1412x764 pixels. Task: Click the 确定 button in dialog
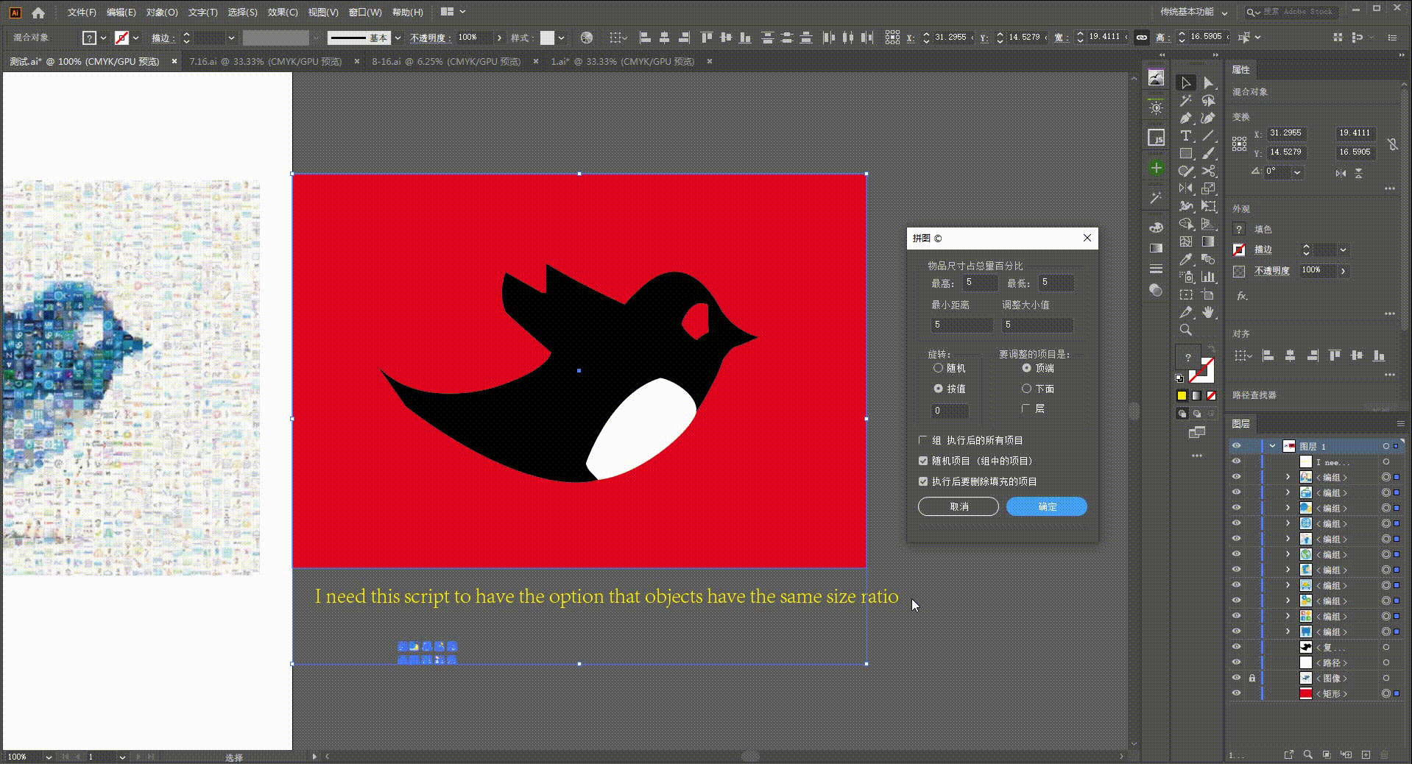pyautogui.click(x=1046, y=506)
